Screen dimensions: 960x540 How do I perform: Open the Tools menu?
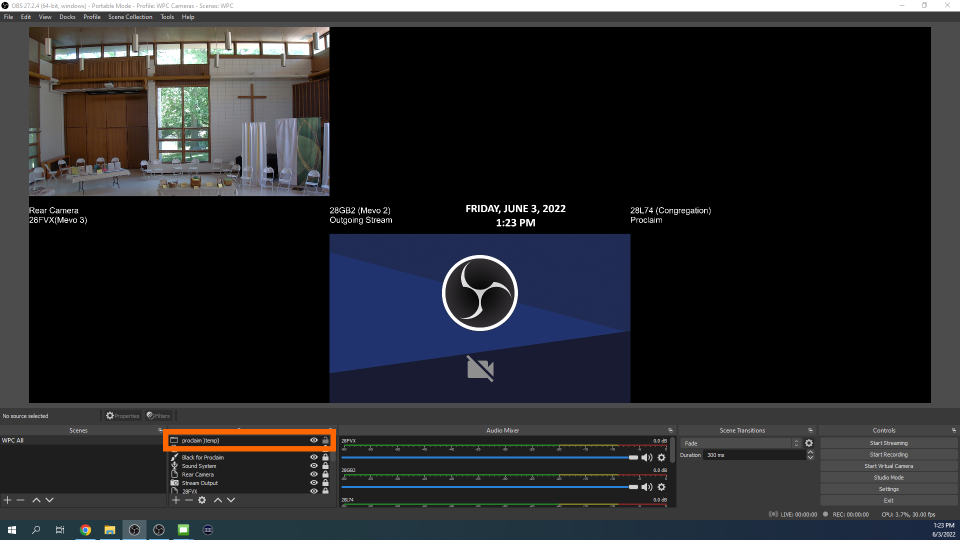click(167, 16)
